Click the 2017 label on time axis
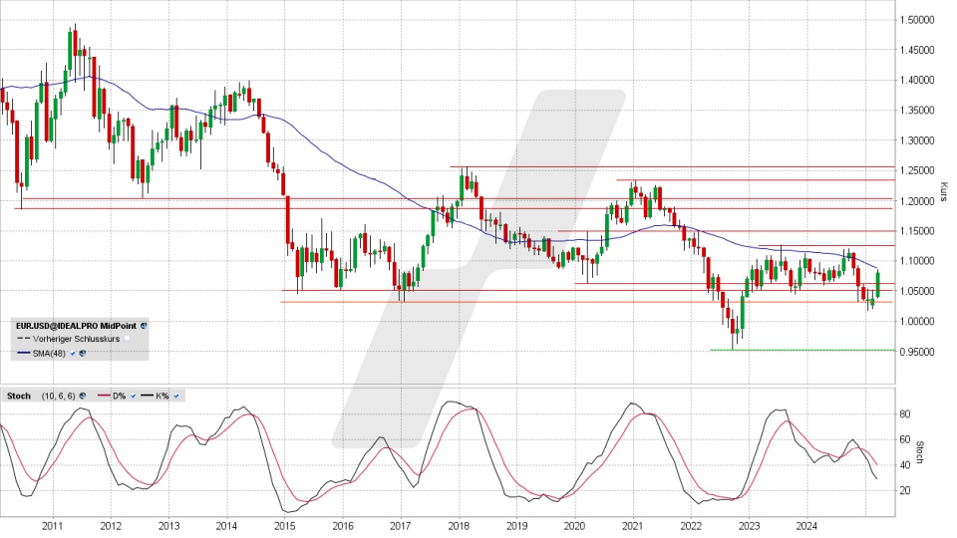The height and width of the screenshot is (538, 957). coord(401,526)
